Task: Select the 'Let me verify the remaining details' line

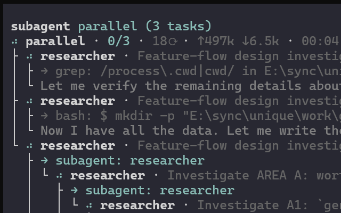Action: [x=191, y=86]
